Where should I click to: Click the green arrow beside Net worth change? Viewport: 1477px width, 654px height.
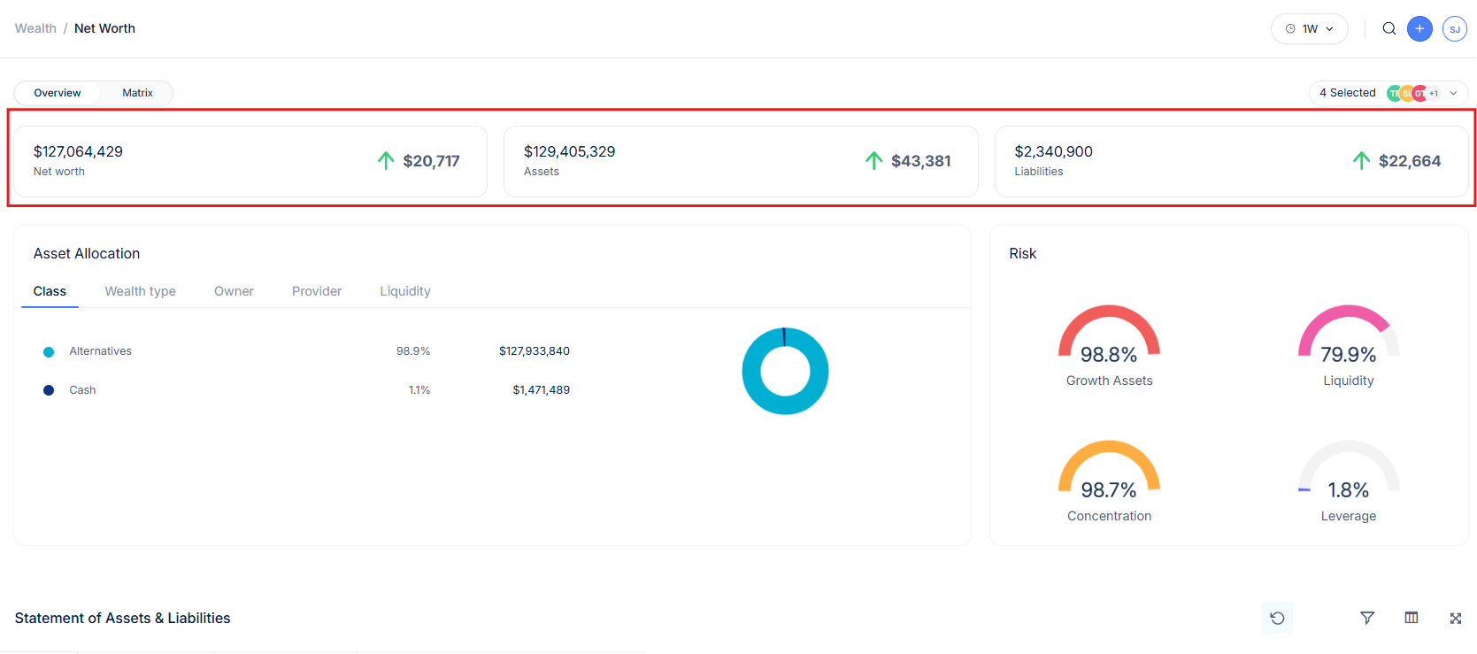click(386, 160)
